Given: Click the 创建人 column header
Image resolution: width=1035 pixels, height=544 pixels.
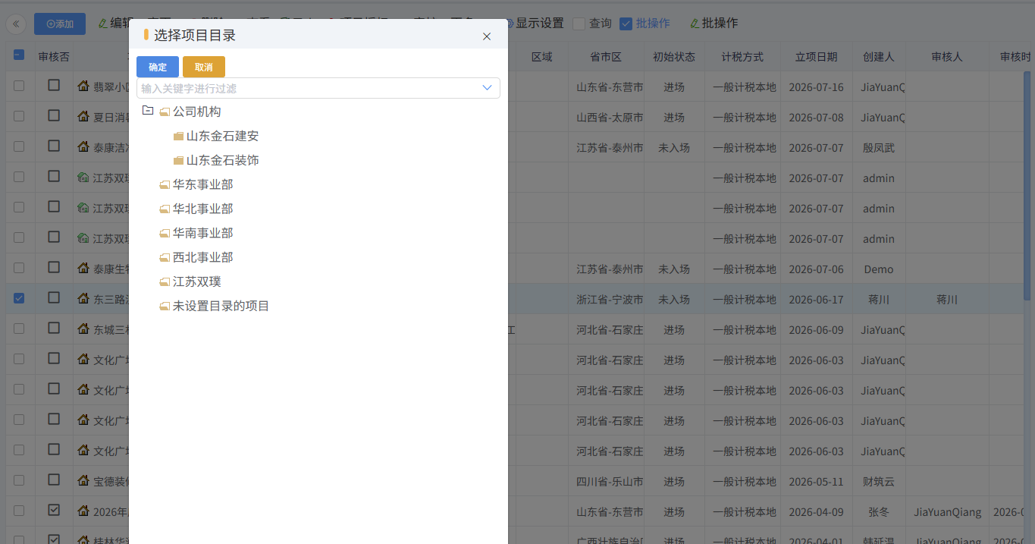Looking at the screenshot, I should 879,57.
